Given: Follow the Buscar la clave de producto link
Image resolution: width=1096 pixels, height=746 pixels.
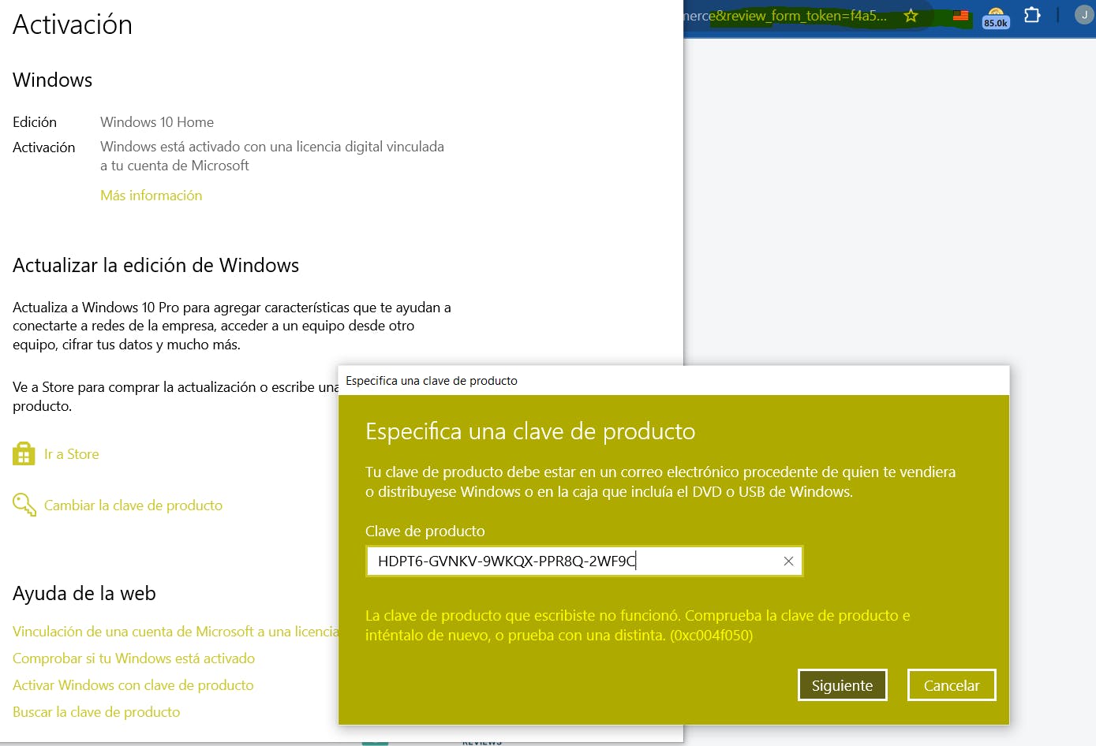Looking at the screenshot, I should point(96,712).
